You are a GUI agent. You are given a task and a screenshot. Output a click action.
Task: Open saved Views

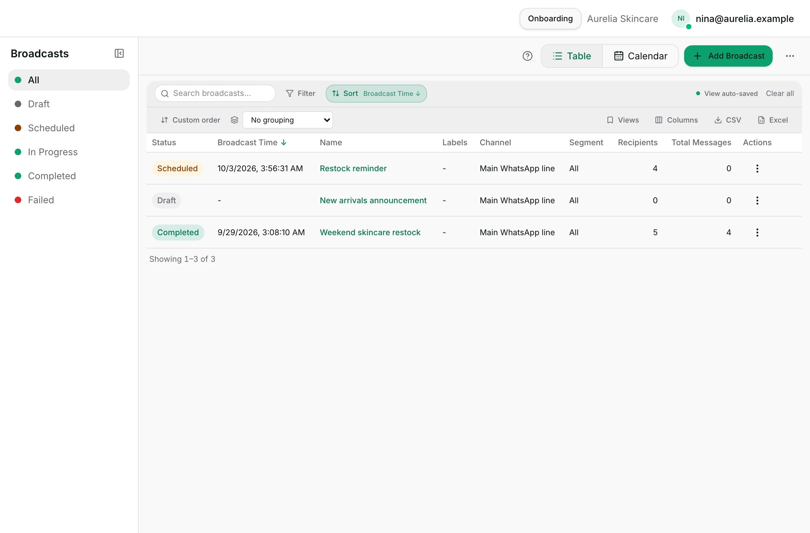(623, 120)
